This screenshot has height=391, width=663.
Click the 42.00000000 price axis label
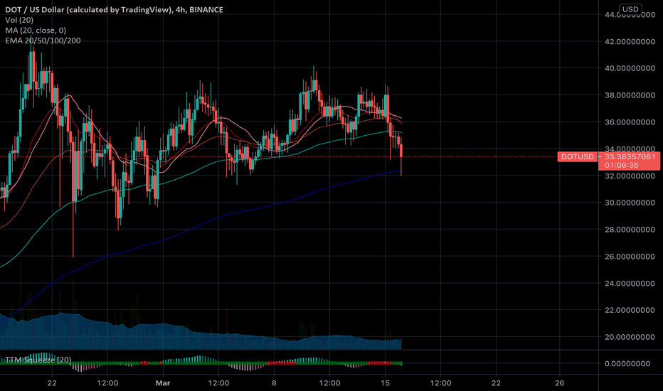(x=630, y=41)
